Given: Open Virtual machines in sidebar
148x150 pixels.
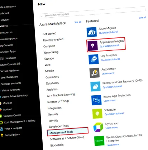Looking at the screenshot, I should coord(10,71).
